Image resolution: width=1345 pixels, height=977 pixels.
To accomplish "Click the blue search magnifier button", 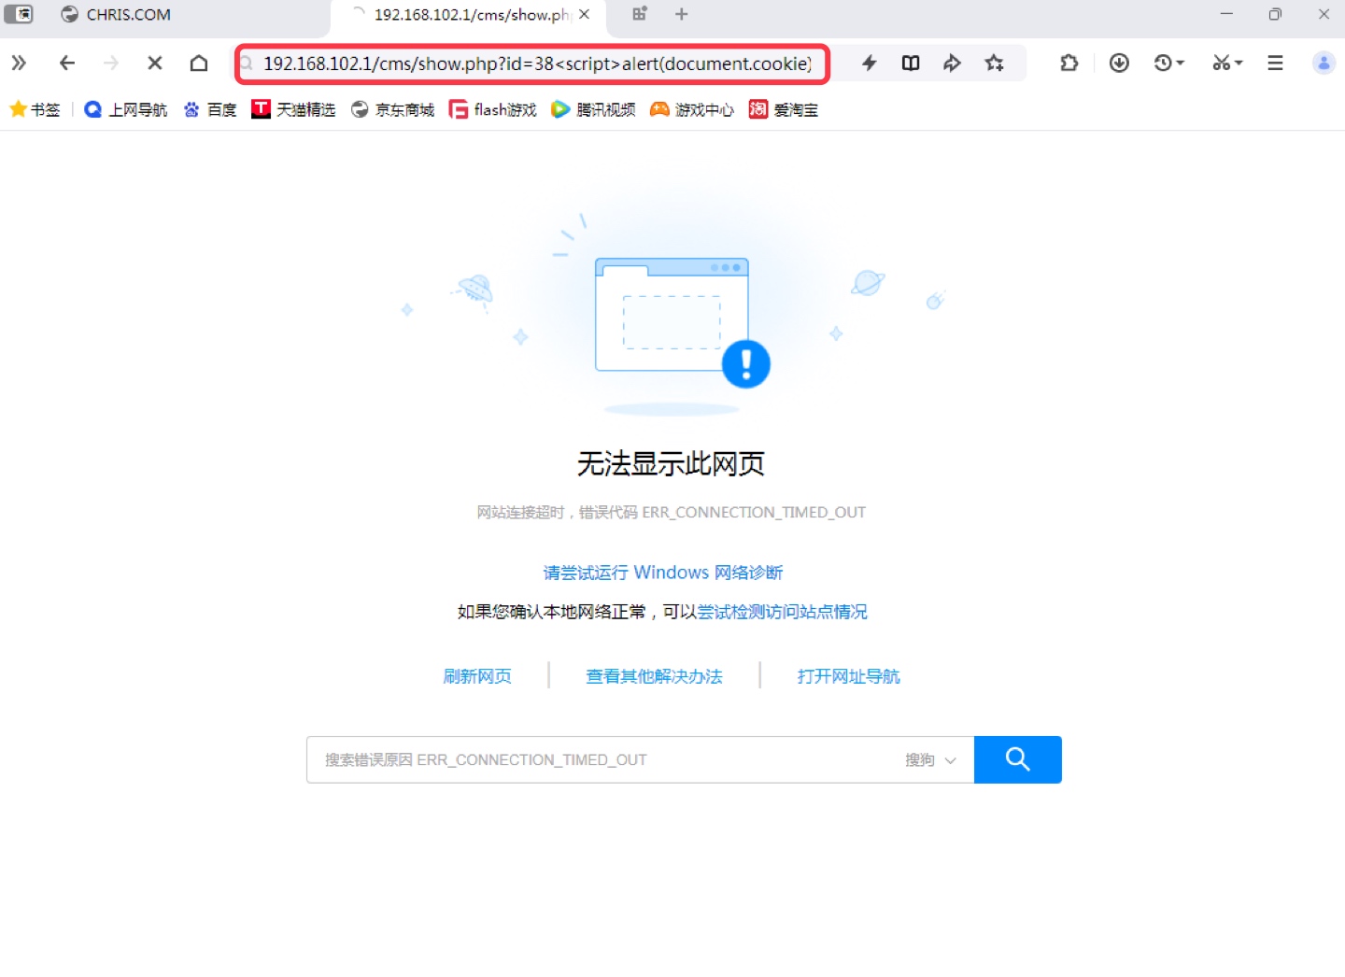I will pos(1017,759).
